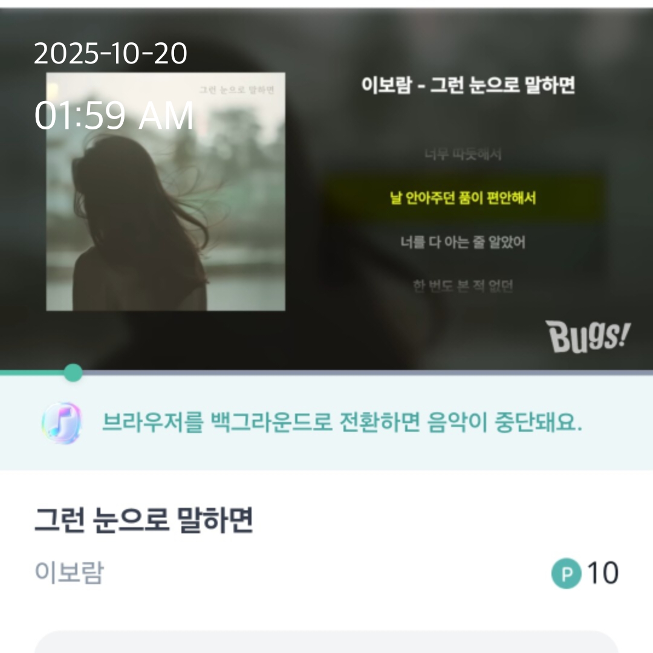Click lyric line 너를 다 아는 줄 알았어
The height and width of the screenshot is (653, 653).
coord(463,242)
